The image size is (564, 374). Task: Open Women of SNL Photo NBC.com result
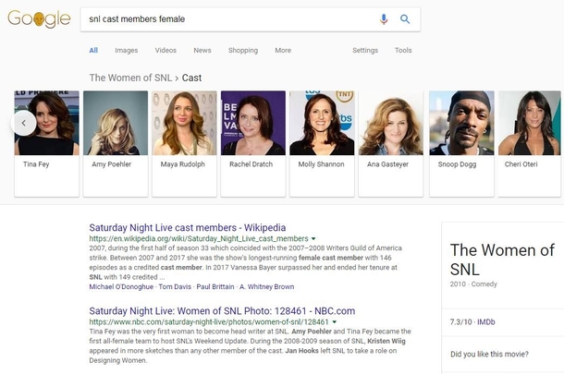click(x=222, y=311)
